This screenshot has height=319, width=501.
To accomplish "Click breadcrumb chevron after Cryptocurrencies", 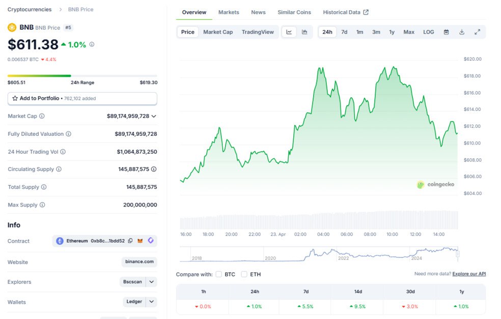I will (61, 10).
